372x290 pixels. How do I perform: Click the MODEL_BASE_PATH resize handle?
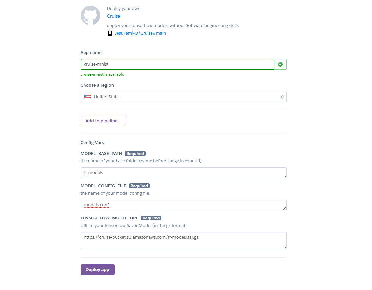285,176
